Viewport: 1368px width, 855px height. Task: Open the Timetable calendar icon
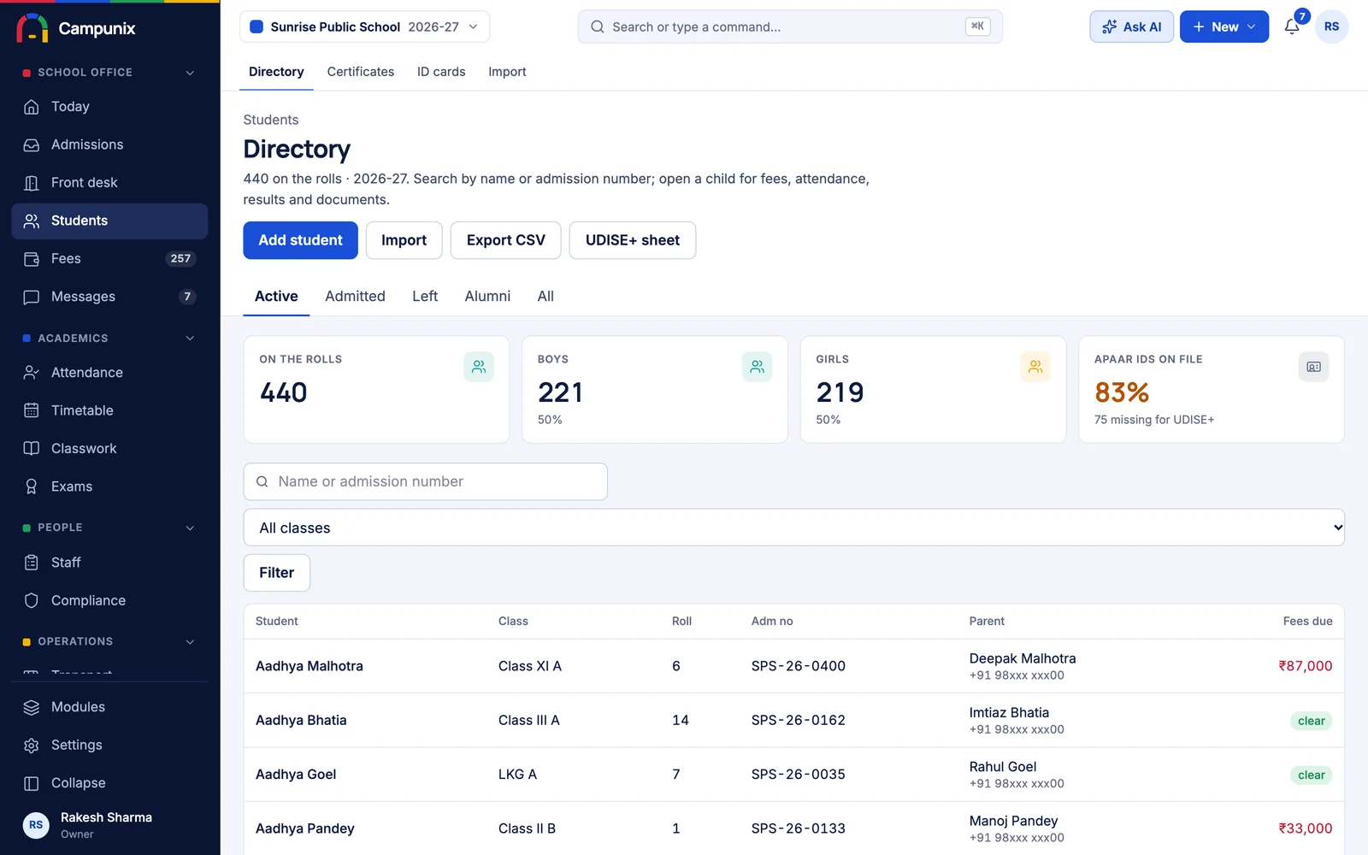(x=32, y=410)
